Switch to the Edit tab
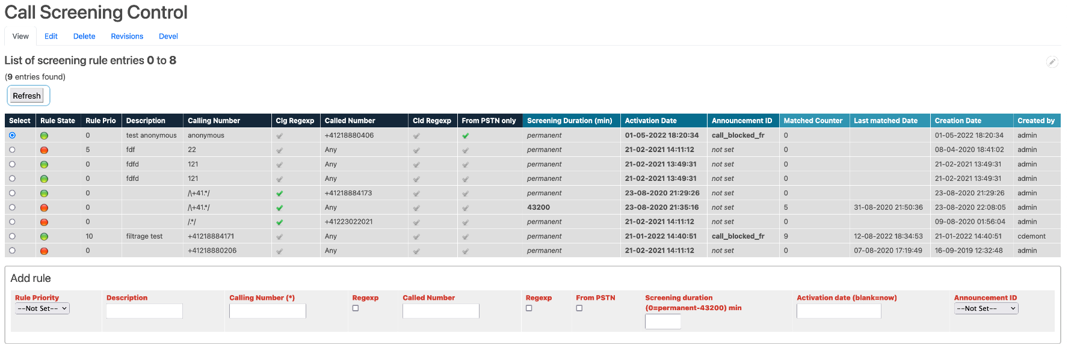Image resolution: width=1083 pixels, height=351 pixels. coord(51,36)
